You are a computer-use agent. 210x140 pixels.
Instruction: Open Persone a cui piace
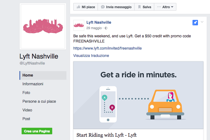click(x=39, y=101)
